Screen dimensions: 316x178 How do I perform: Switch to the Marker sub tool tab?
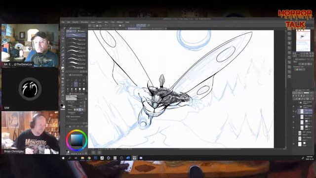81,31
